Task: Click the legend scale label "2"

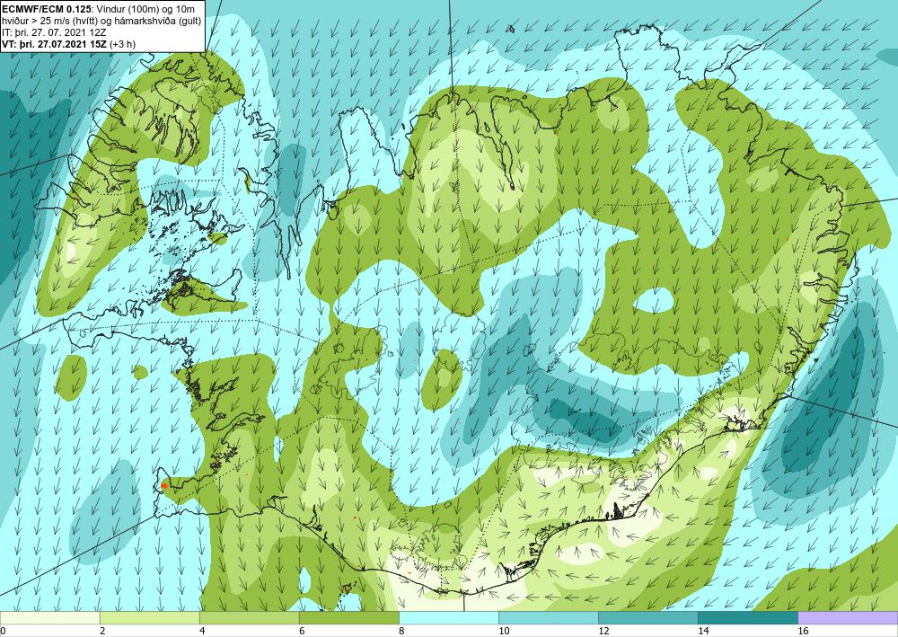Action: (102, 631)
